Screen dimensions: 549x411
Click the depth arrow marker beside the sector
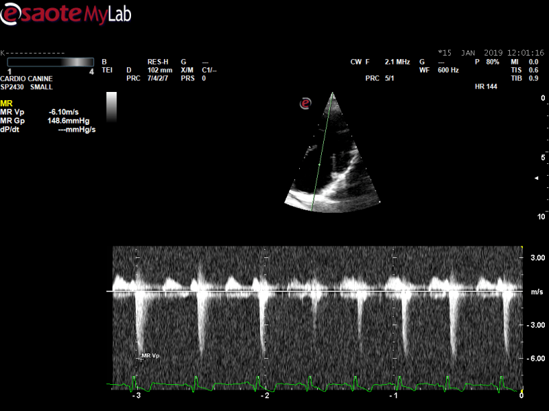click(537, 178)
